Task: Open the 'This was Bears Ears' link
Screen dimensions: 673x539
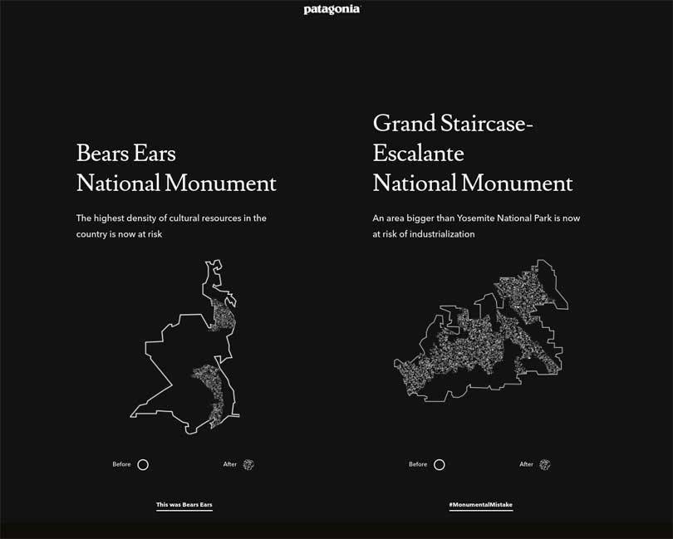Action: tap(184, 505)
